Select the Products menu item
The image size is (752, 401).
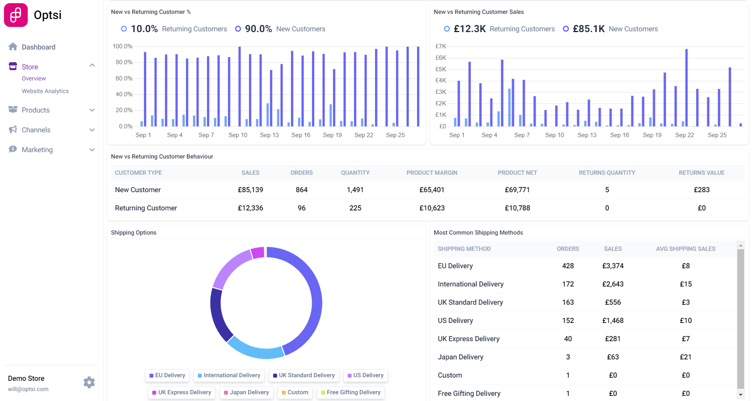click(36, 110)
